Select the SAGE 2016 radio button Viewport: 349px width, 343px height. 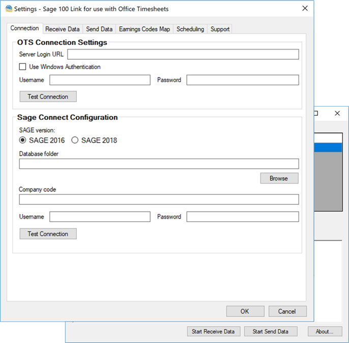click(x=23, y=140)
